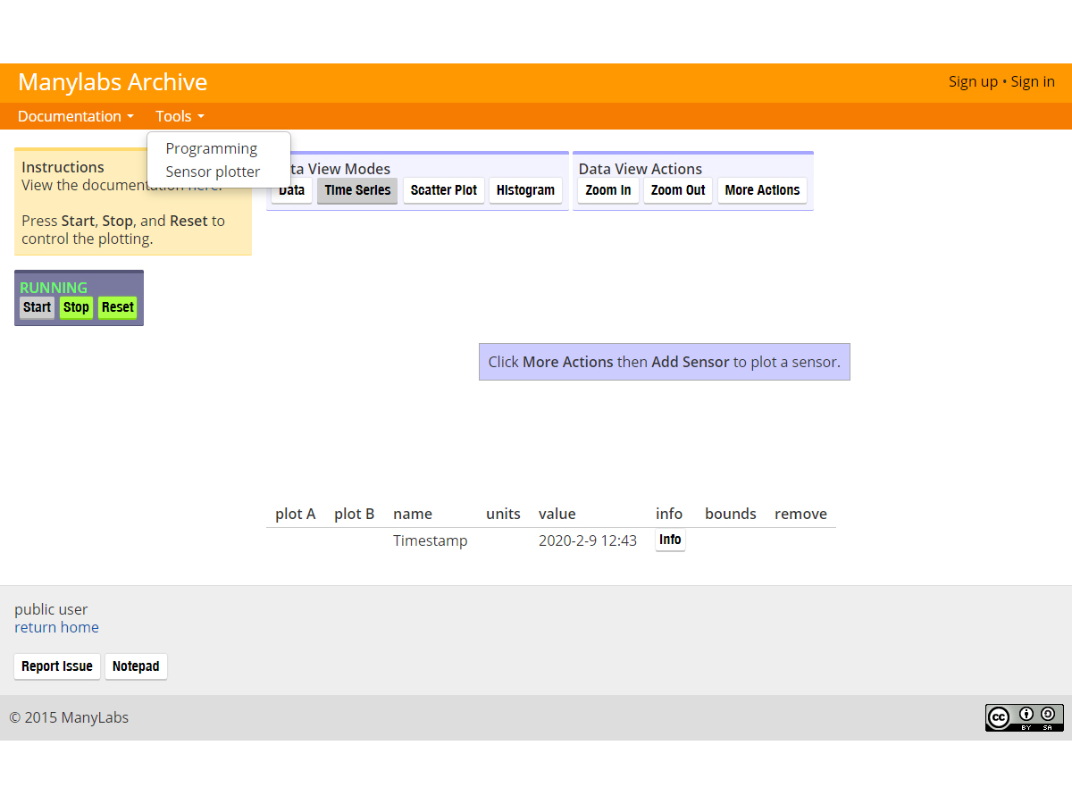This screenshot has width=1072, height=804.
Task: Follow the return home link
Action: tap(56, 627)
